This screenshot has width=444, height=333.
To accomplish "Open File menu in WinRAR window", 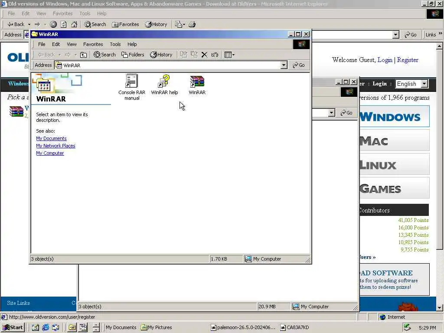I will click(x=42, y=44).
